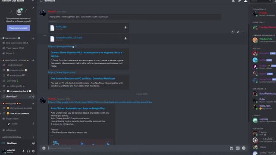Open notification settings bell icon
The height and width of the screenshot is (155, 276).
pyautogui.click(x=233, y=1)
